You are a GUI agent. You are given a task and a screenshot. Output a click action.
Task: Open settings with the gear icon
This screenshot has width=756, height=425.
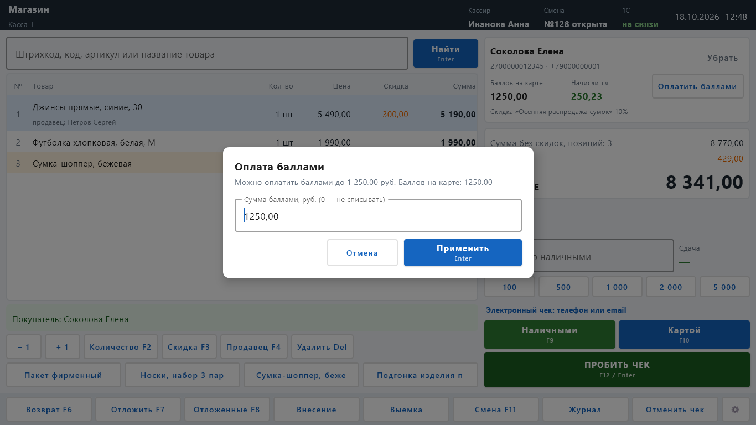coord(736,410)
